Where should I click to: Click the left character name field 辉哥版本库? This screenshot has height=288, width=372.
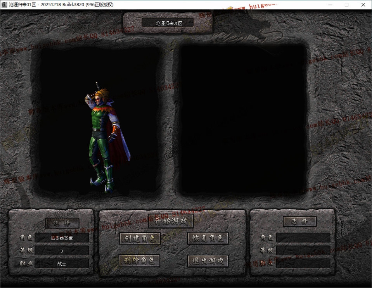click(x=62, y=238)
